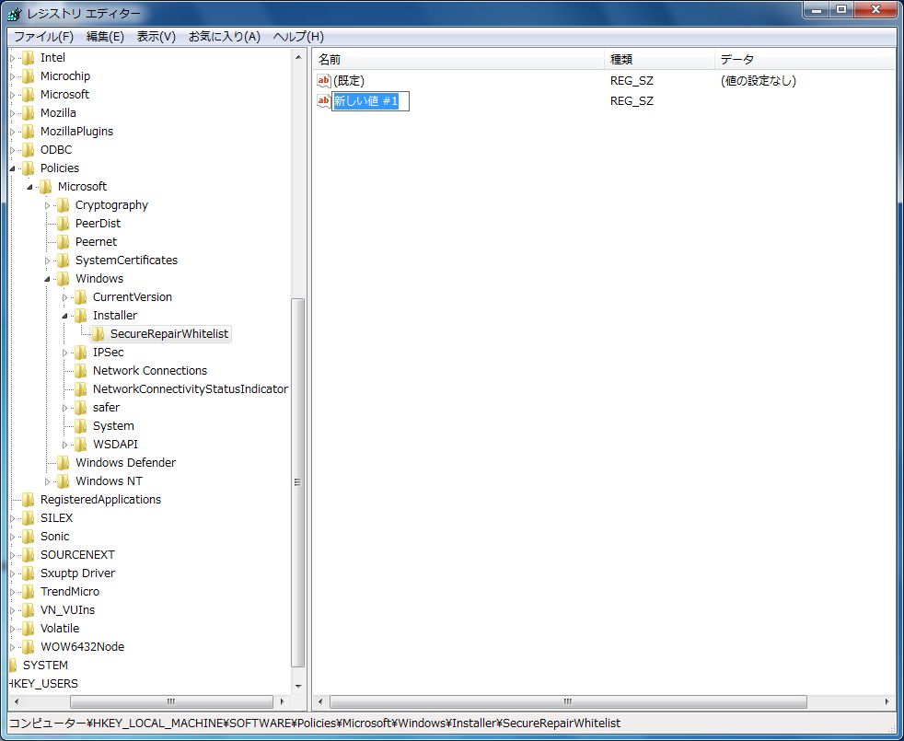This screenshot has height=741, width=904.
Task: Click the CurrentVersion folder icon
Action: [x=81, y=297]
